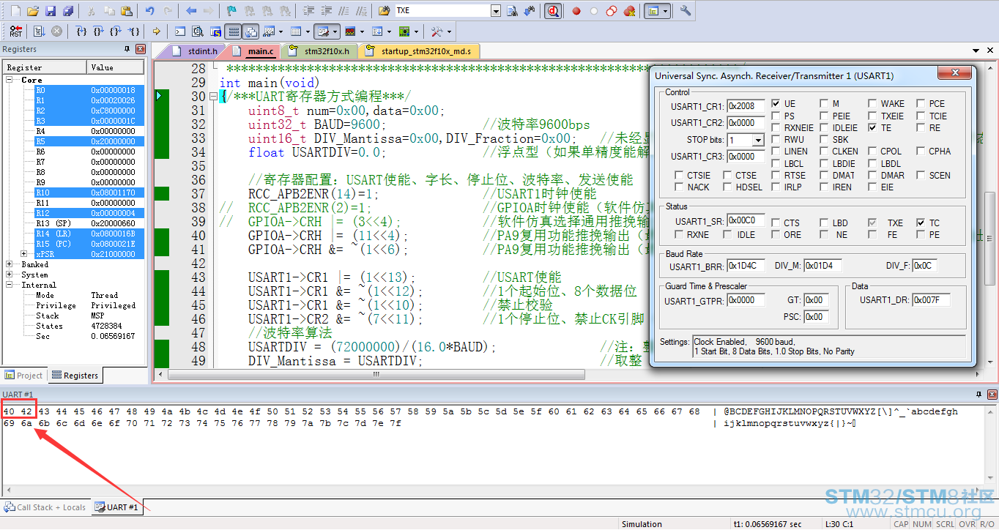This screenshot has height=530, width=999.
Task: Open the Configuration wrench icon
Action: pyautogui.click(x=686, y=11)
